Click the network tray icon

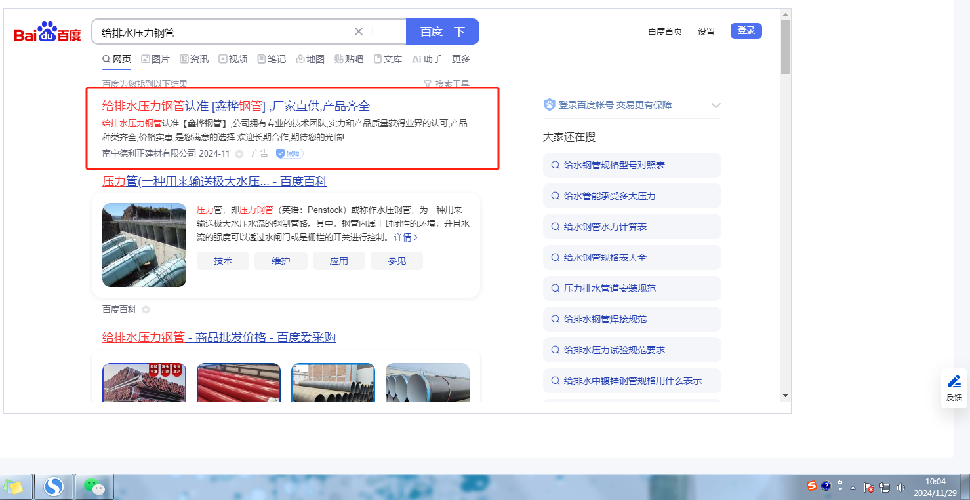[x=885, y=488]
